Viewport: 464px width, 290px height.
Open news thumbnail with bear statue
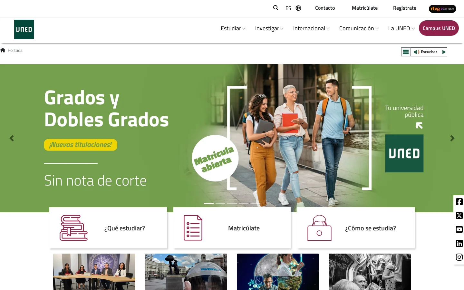tap(186, 272)
